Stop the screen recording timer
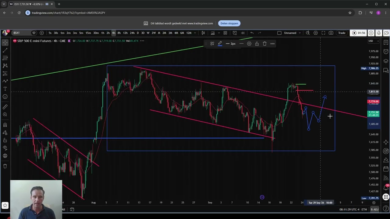 [359, 33]
